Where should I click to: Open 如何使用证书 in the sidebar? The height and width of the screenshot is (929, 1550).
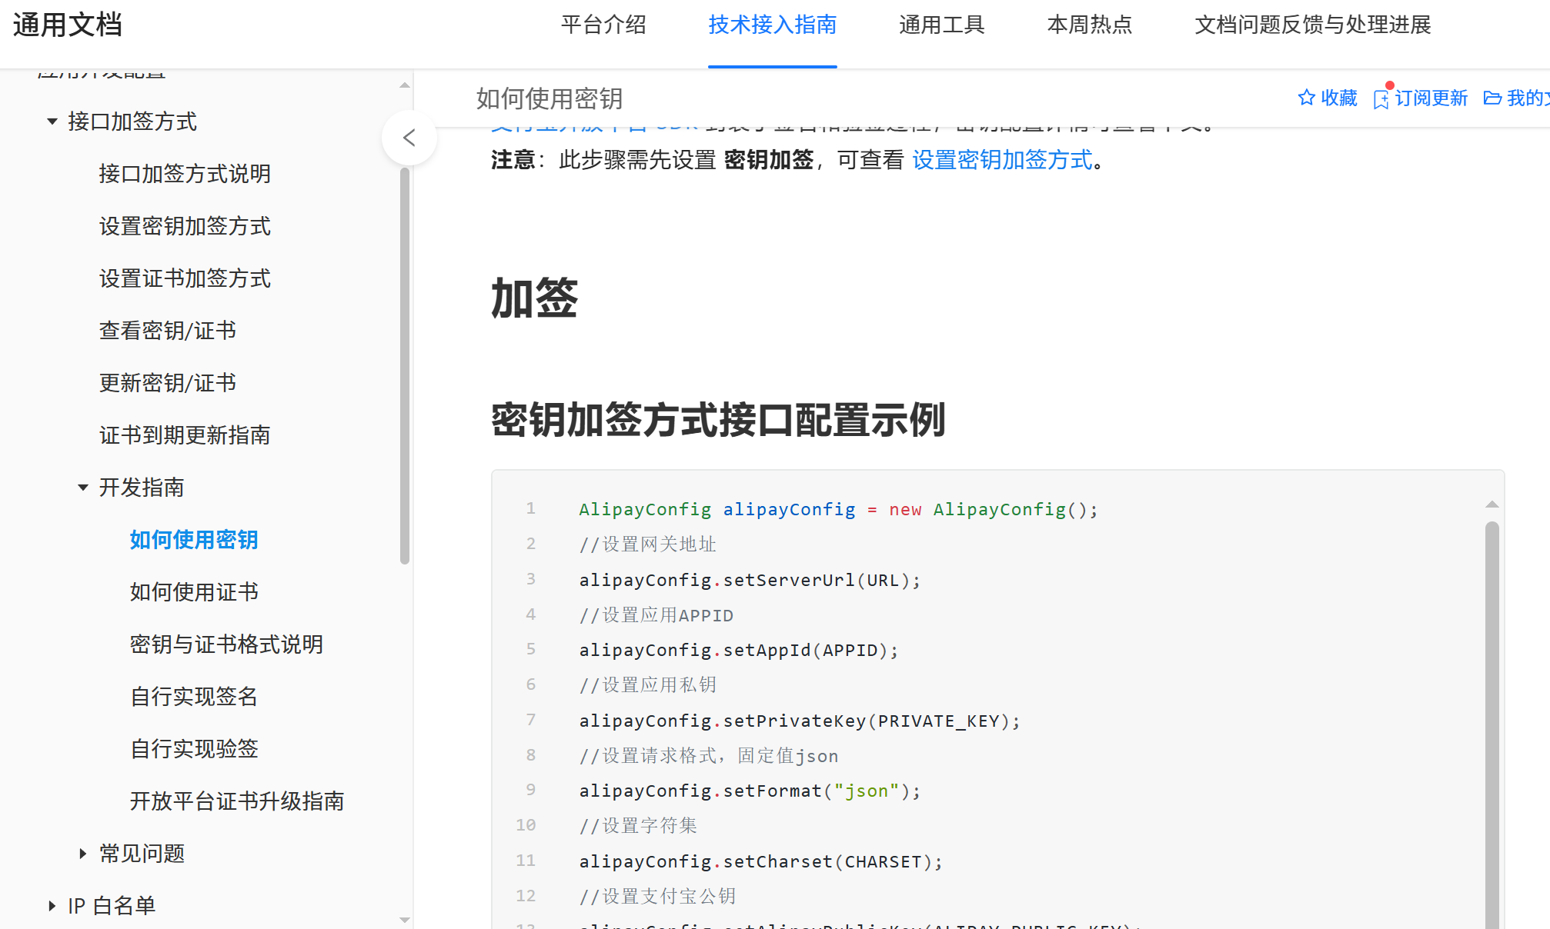tap(194, 592)
